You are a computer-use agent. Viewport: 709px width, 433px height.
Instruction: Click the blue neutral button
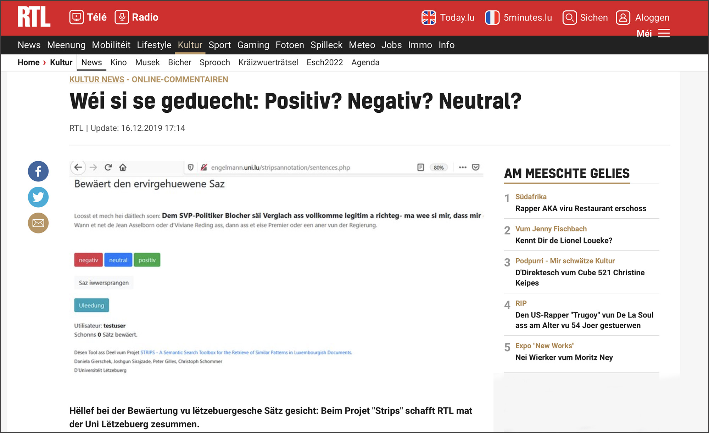[118, 260]
